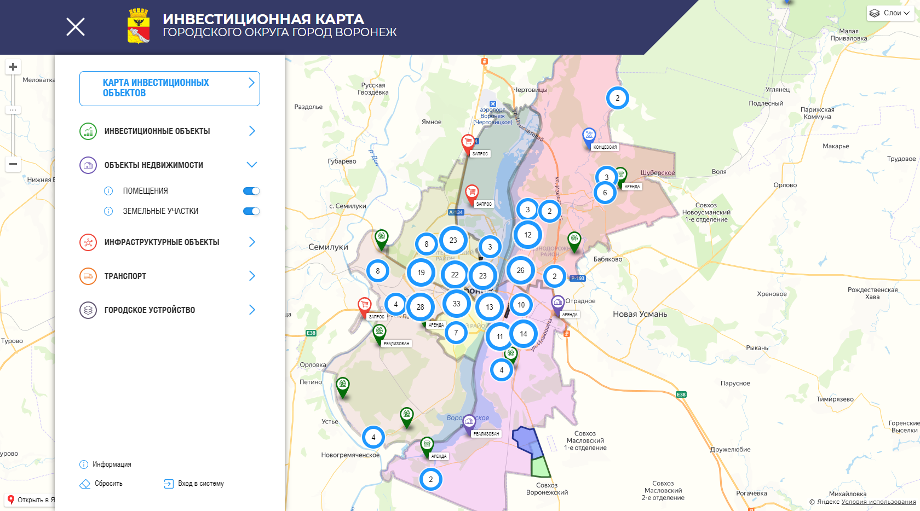Screen dimensions: 920x511
Task: Select the Инфраструктурные объекты menu item
Action: tap(162, 242)
